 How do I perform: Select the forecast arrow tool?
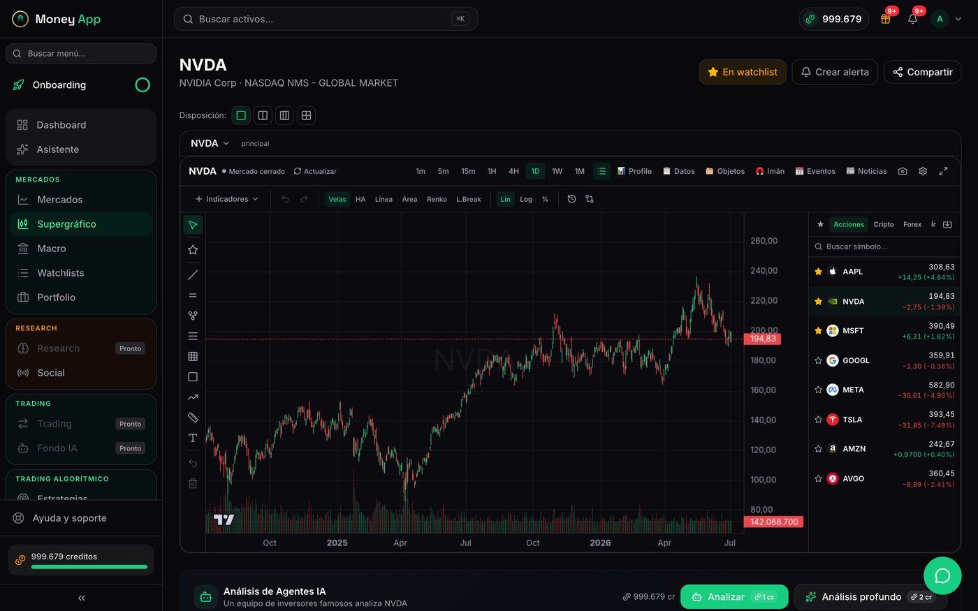coord(193,397)
